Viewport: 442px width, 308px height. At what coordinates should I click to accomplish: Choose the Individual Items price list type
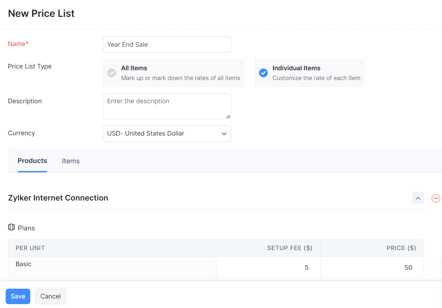coord(309,73)
